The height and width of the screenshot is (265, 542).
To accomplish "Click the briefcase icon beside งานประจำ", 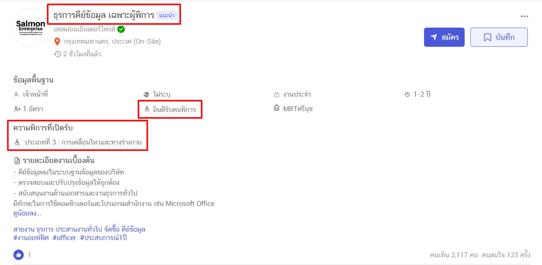I will [277, 94].
